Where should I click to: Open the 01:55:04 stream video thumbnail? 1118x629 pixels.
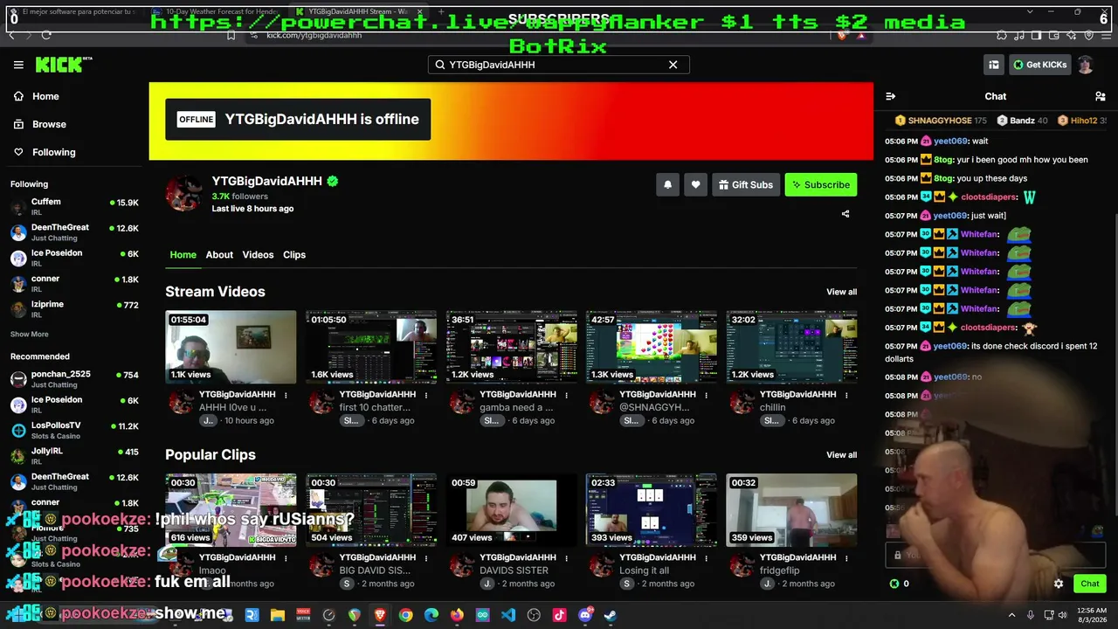click(x=231, y=347)
